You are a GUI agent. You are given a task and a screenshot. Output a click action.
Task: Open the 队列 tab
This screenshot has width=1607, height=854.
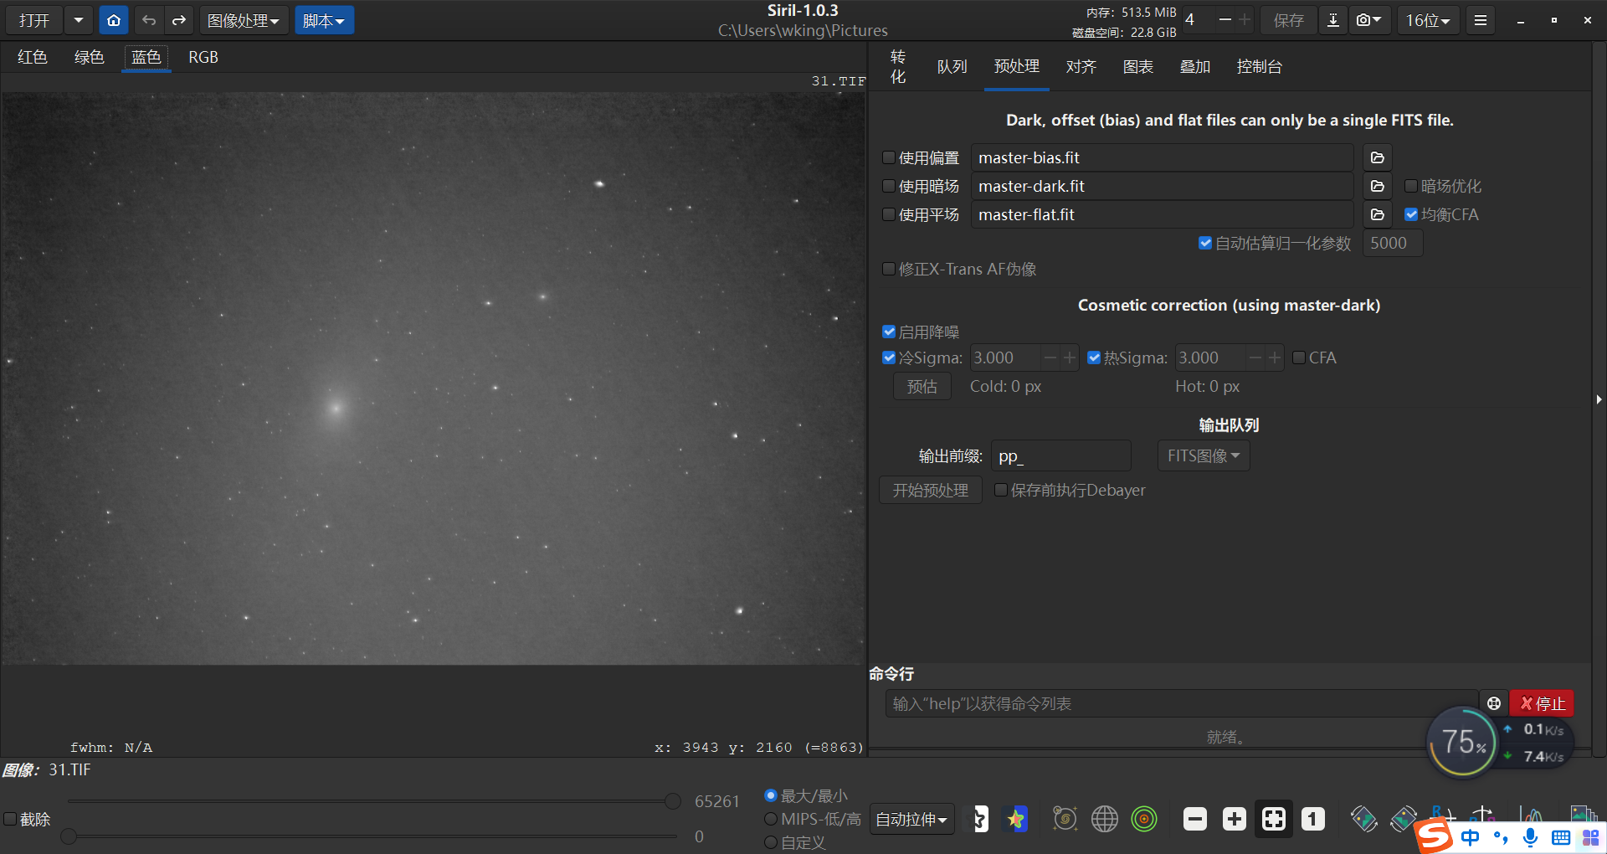tap(952, 67)
